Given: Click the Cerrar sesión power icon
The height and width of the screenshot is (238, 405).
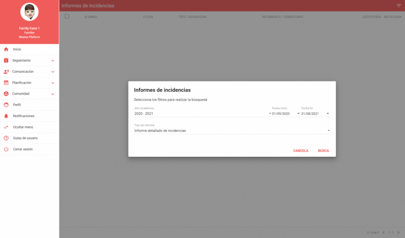Looking at the screenshot, I should 6,149.
